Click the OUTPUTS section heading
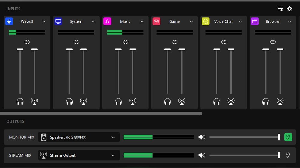300x168 pixels. click(x=15, y=121)
